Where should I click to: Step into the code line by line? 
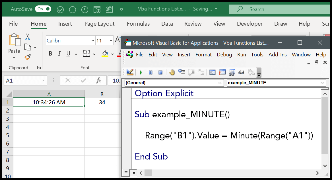(182, 72)
